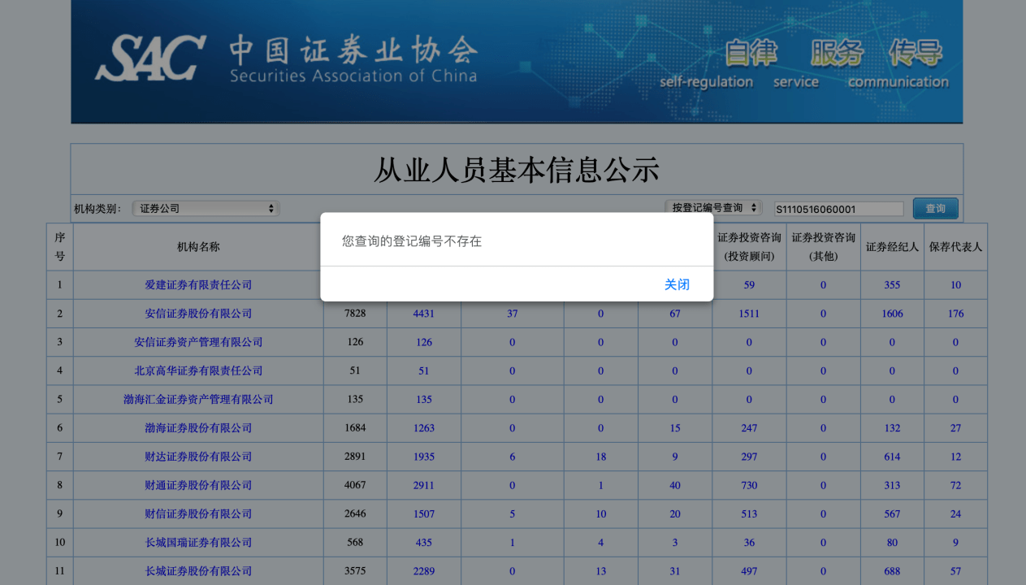Open 爱建证券有限责任公司 link
Image resolution: width=1026 pixels, height=585 pixels.
(198, 285)
